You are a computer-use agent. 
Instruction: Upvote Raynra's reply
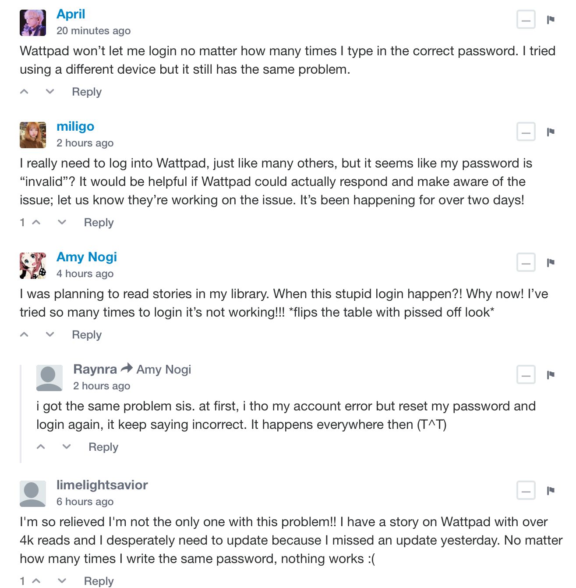[41, 447]
